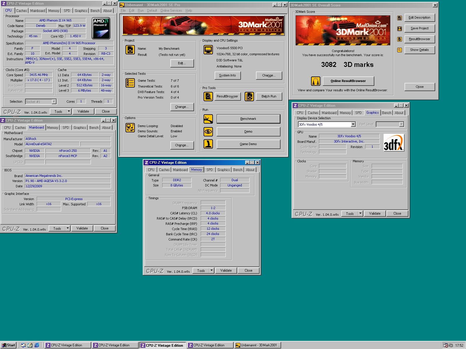
Task: Click Change... button under Selected Tests
Action: [x=182, y=107]
